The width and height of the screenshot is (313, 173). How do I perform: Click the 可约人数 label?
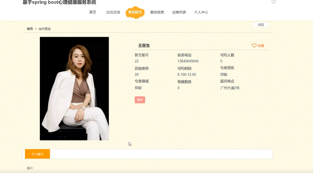pyautogui.click(x=227, y=55)
